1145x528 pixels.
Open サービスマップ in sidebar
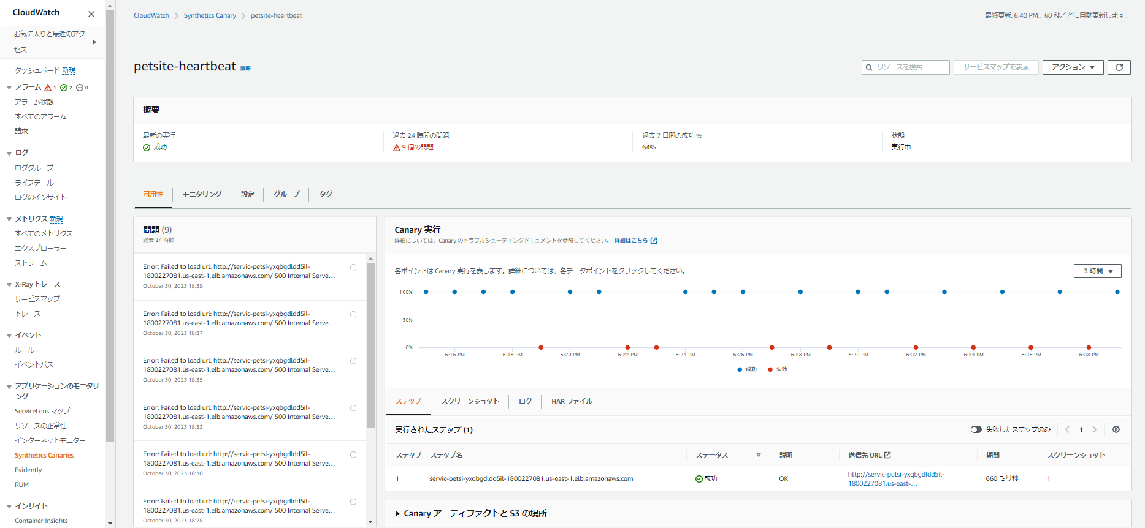pos(37,299)
